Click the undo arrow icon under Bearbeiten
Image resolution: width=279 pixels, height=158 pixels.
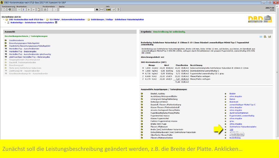[34, 10]
